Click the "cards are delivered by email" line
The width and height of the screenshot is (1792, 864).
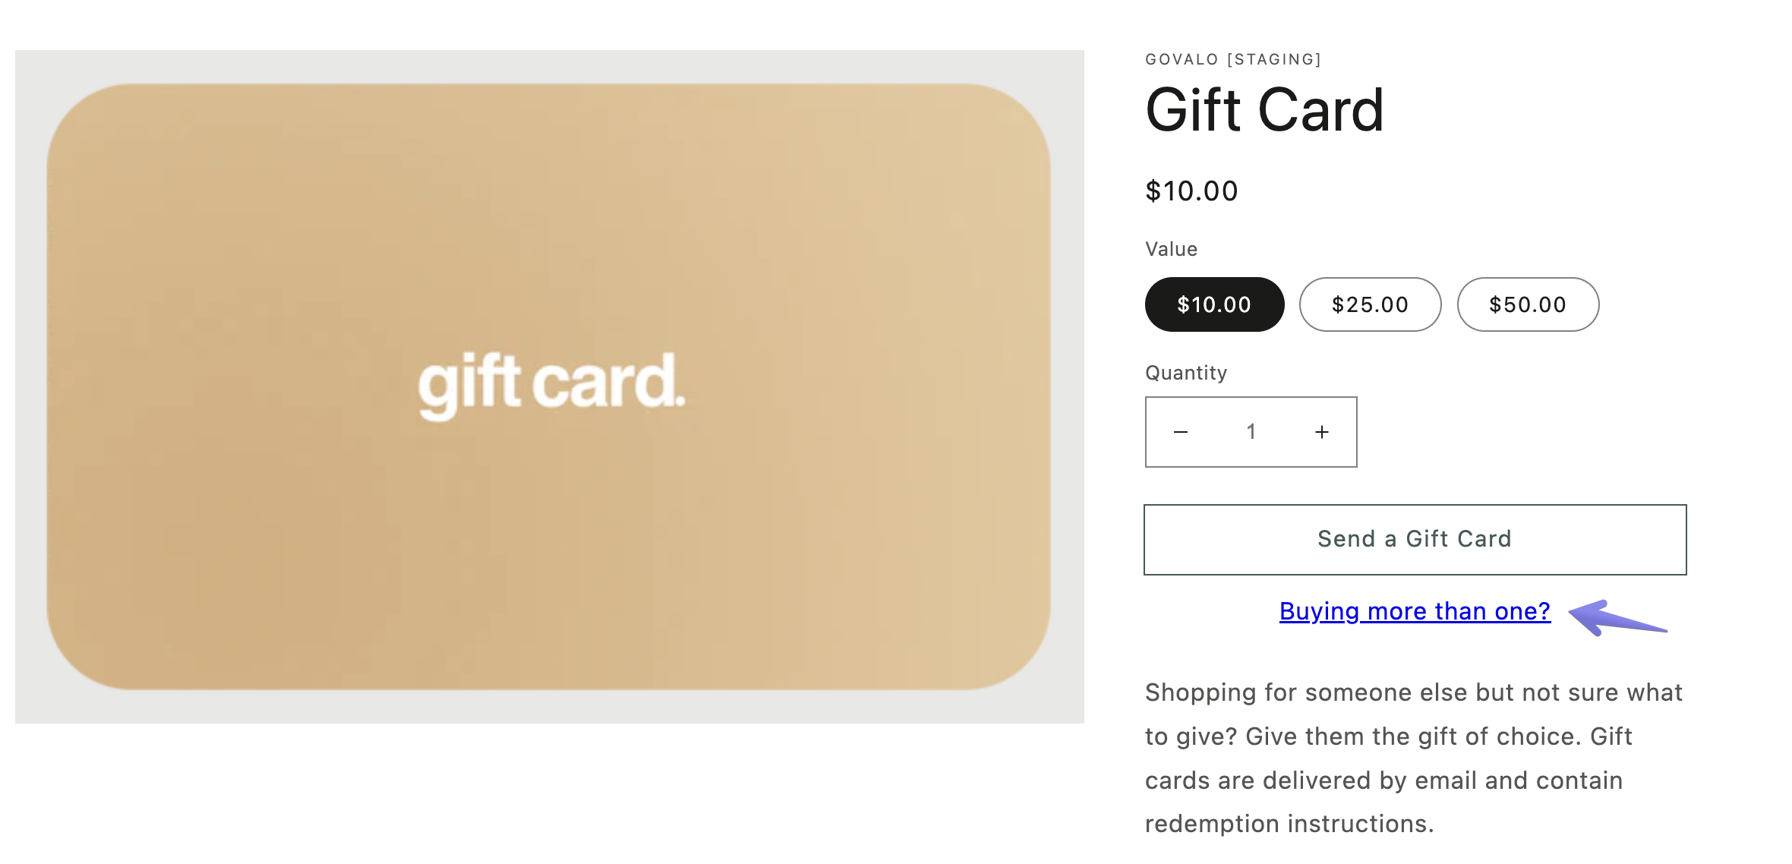1383,780
